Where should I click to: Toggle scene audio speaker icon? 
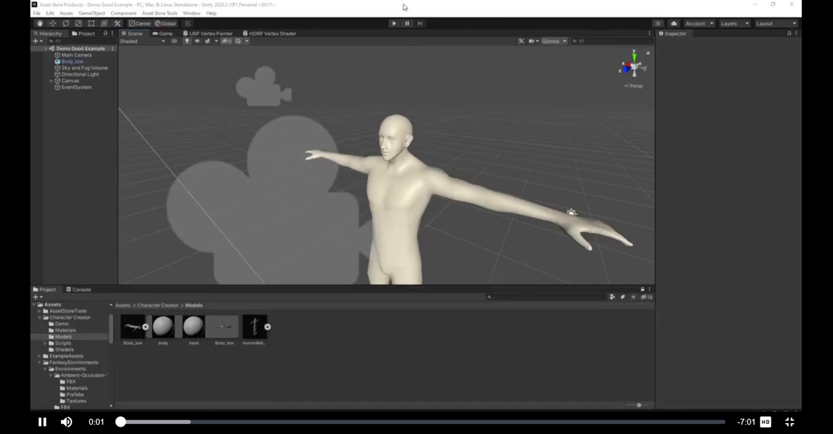coord(197,41)
